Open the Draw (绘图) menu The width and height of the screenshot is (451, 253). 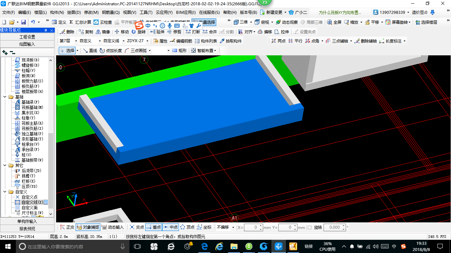tap(74, 13)
